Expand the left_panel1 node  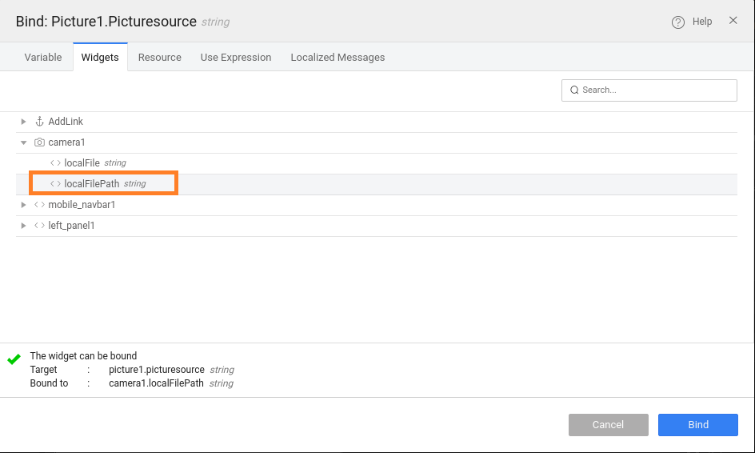pyautogui.click(x=24, y=226)
